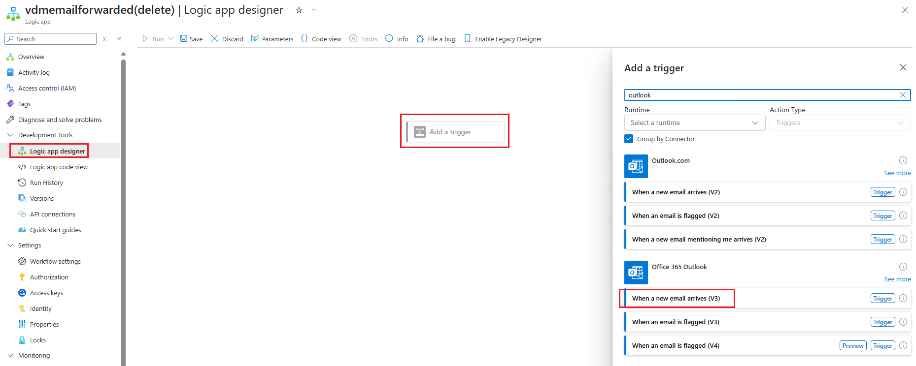Click See more under Outlook.com
916x366 pixels.
click(x=897, y=173)
